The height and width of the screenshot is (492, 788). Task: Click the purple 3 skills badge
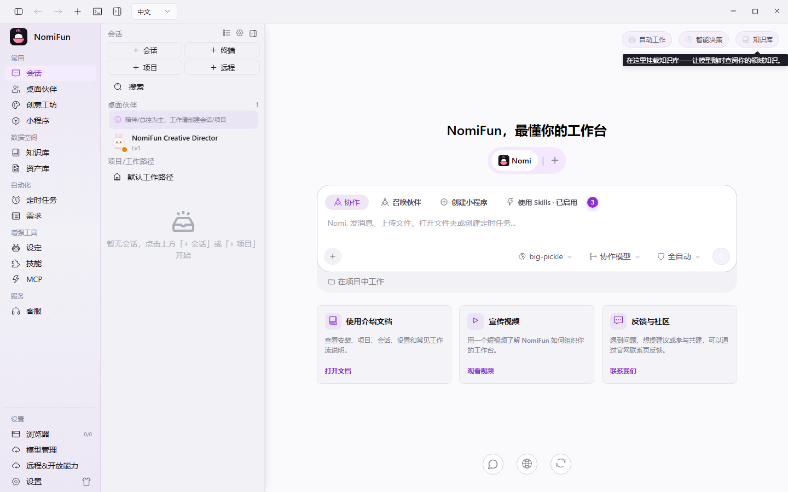coord(592,202)
